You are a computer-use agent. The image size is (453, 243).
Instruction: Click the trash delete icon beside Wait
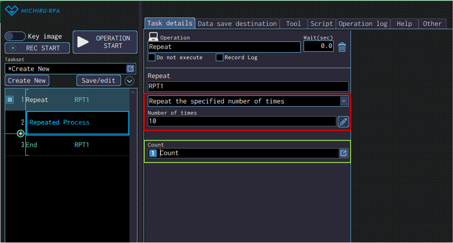point(342,47)
